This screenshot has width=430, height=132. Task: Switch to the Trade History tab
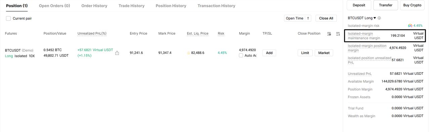pyautogui.click(x=131, y=6)
